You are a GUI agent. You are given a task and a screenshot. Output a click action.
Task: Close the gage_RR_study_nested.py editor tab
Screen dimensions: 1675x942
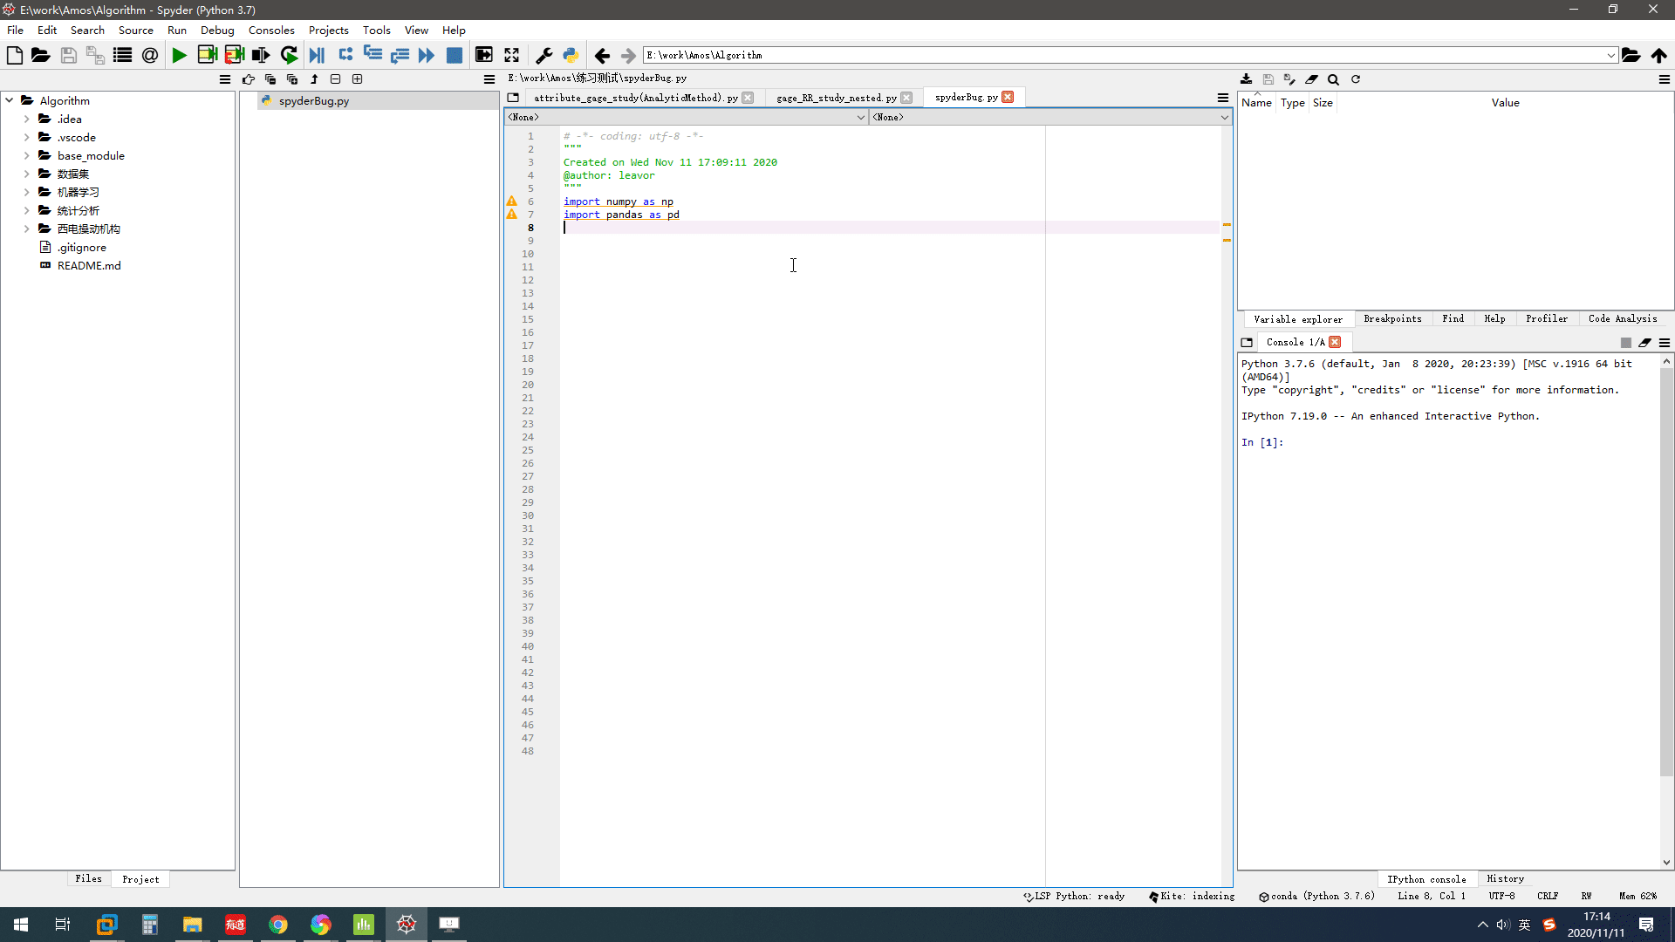907,98
